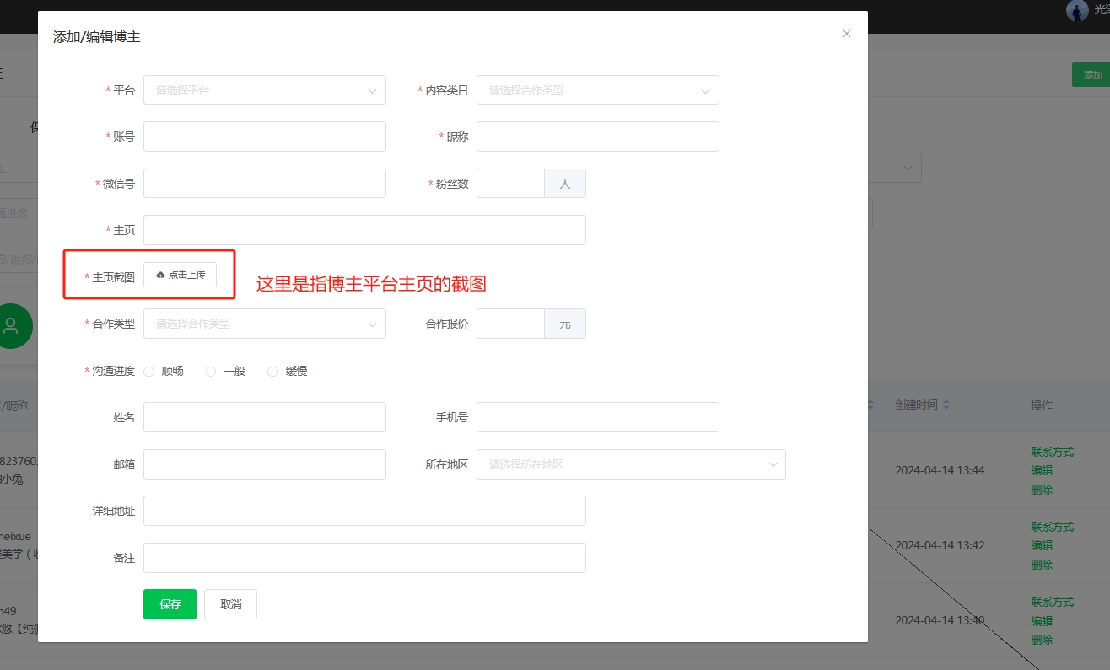Open the 所在地区 region dropdown
This screenshot has width=1110, height=670.
(x=631, y=464)
